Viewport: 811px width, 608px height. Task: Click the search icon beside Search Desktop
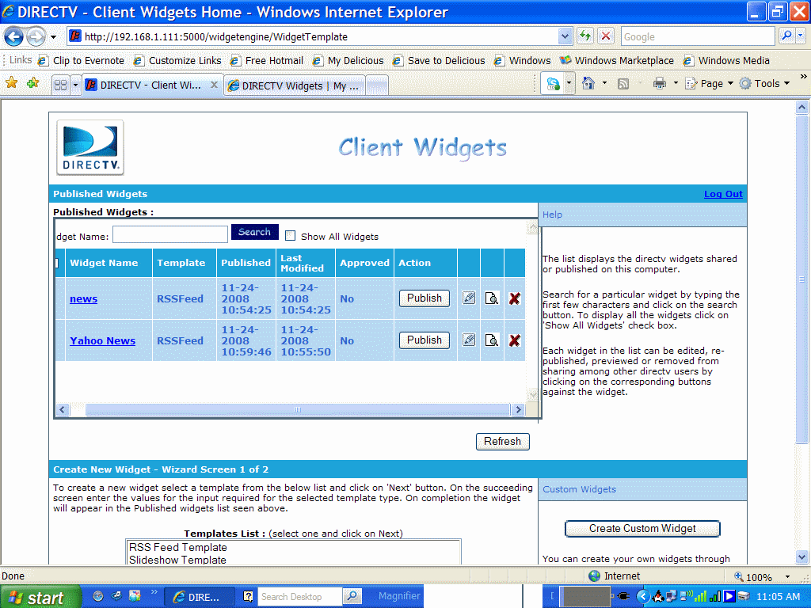click(352, 596)
